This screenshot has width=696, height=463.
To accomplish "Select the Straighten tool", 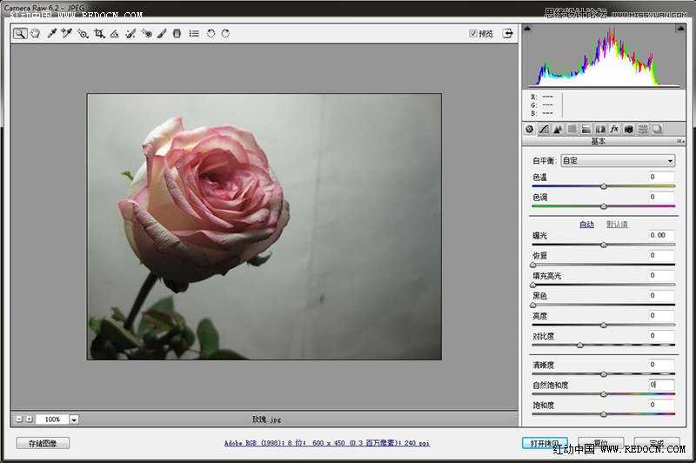I will [115, 34].
